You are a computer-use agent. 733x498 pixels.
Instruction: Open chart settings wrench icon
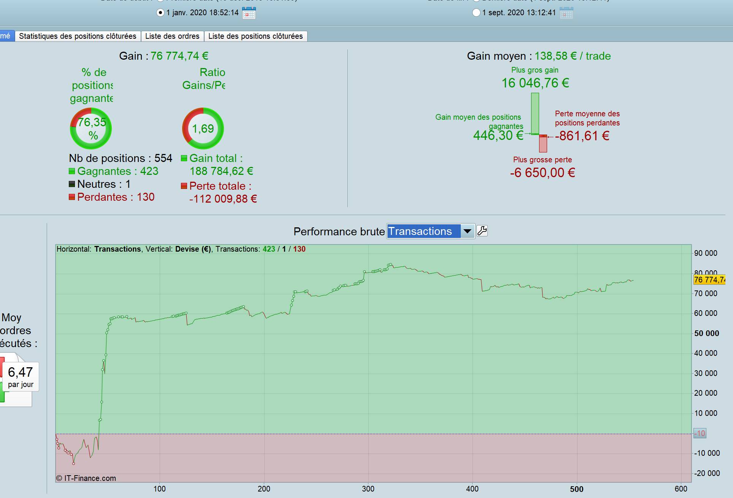482,231
